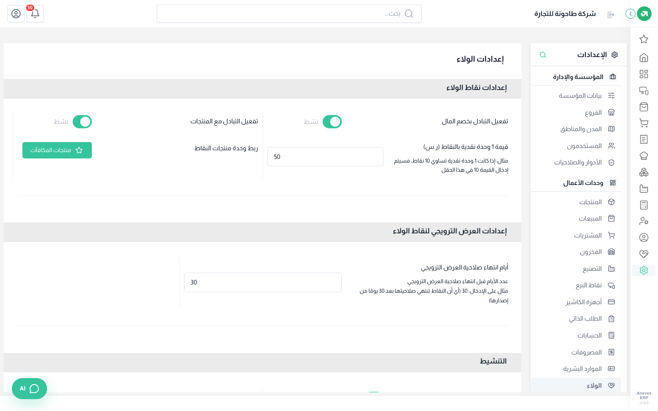The image size is (658, 411).
Task: Open أجهزة الكاشير in the settings menu
Action: [x=576, y=302]
